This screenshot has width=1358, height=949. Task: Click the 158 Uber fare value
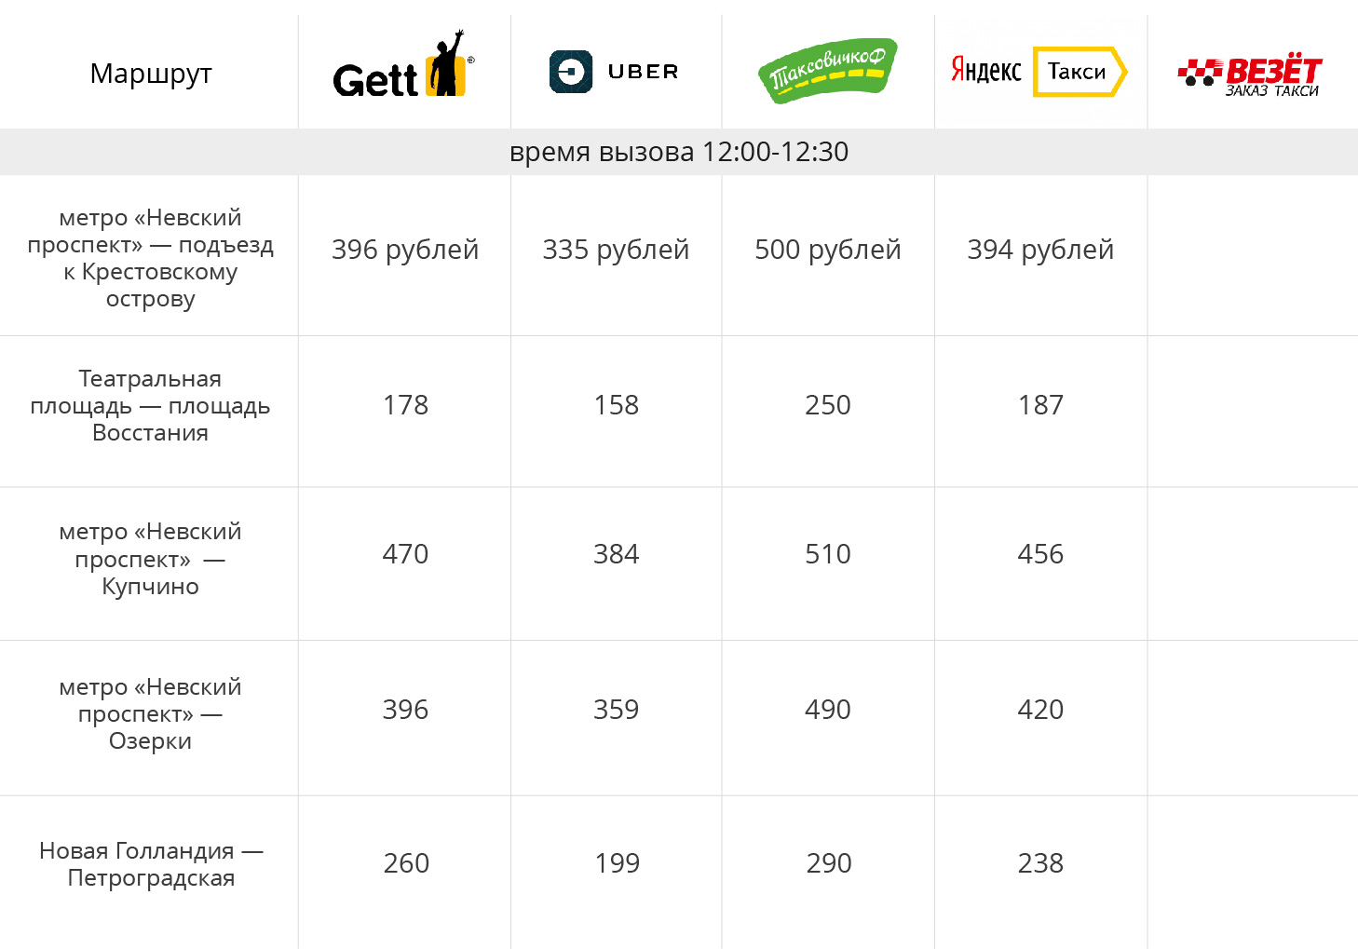pos(617,405)
